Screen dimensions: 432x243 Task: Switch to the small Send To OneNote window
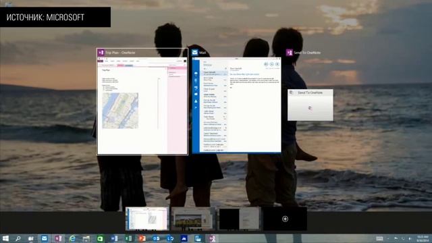click(310, 105)
